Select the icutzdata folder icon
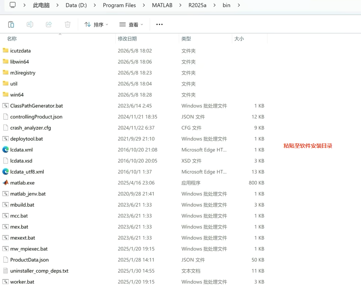The image size is (361, 294). pos(5,51)
